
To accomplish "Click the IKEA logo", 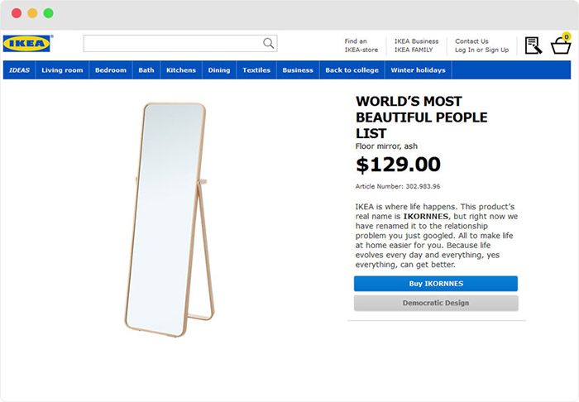I will coord(27,44).
